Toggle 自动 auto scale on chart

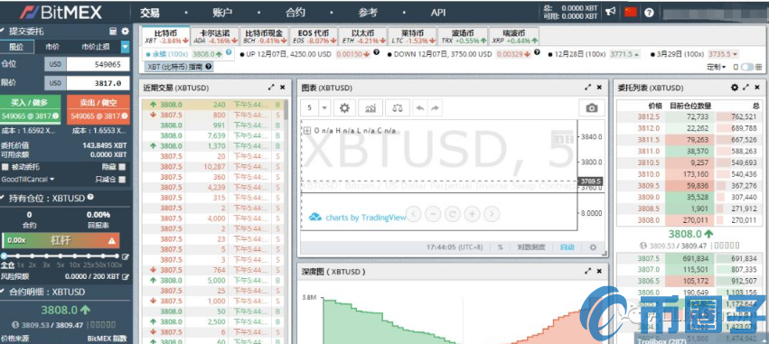point(567,247)
